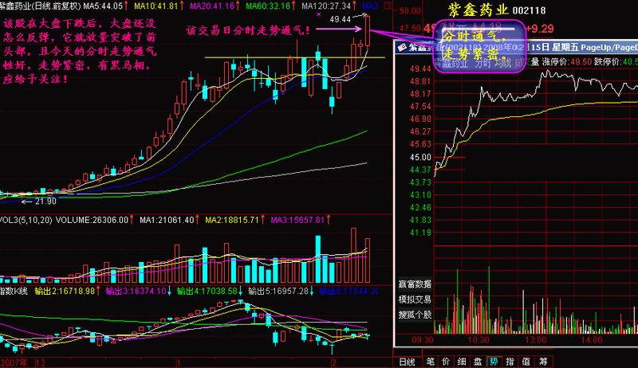638x368 pixels.
Task: Click the 紫鑫药业(日线 前复权) chart title
Action: coord(43,6)
